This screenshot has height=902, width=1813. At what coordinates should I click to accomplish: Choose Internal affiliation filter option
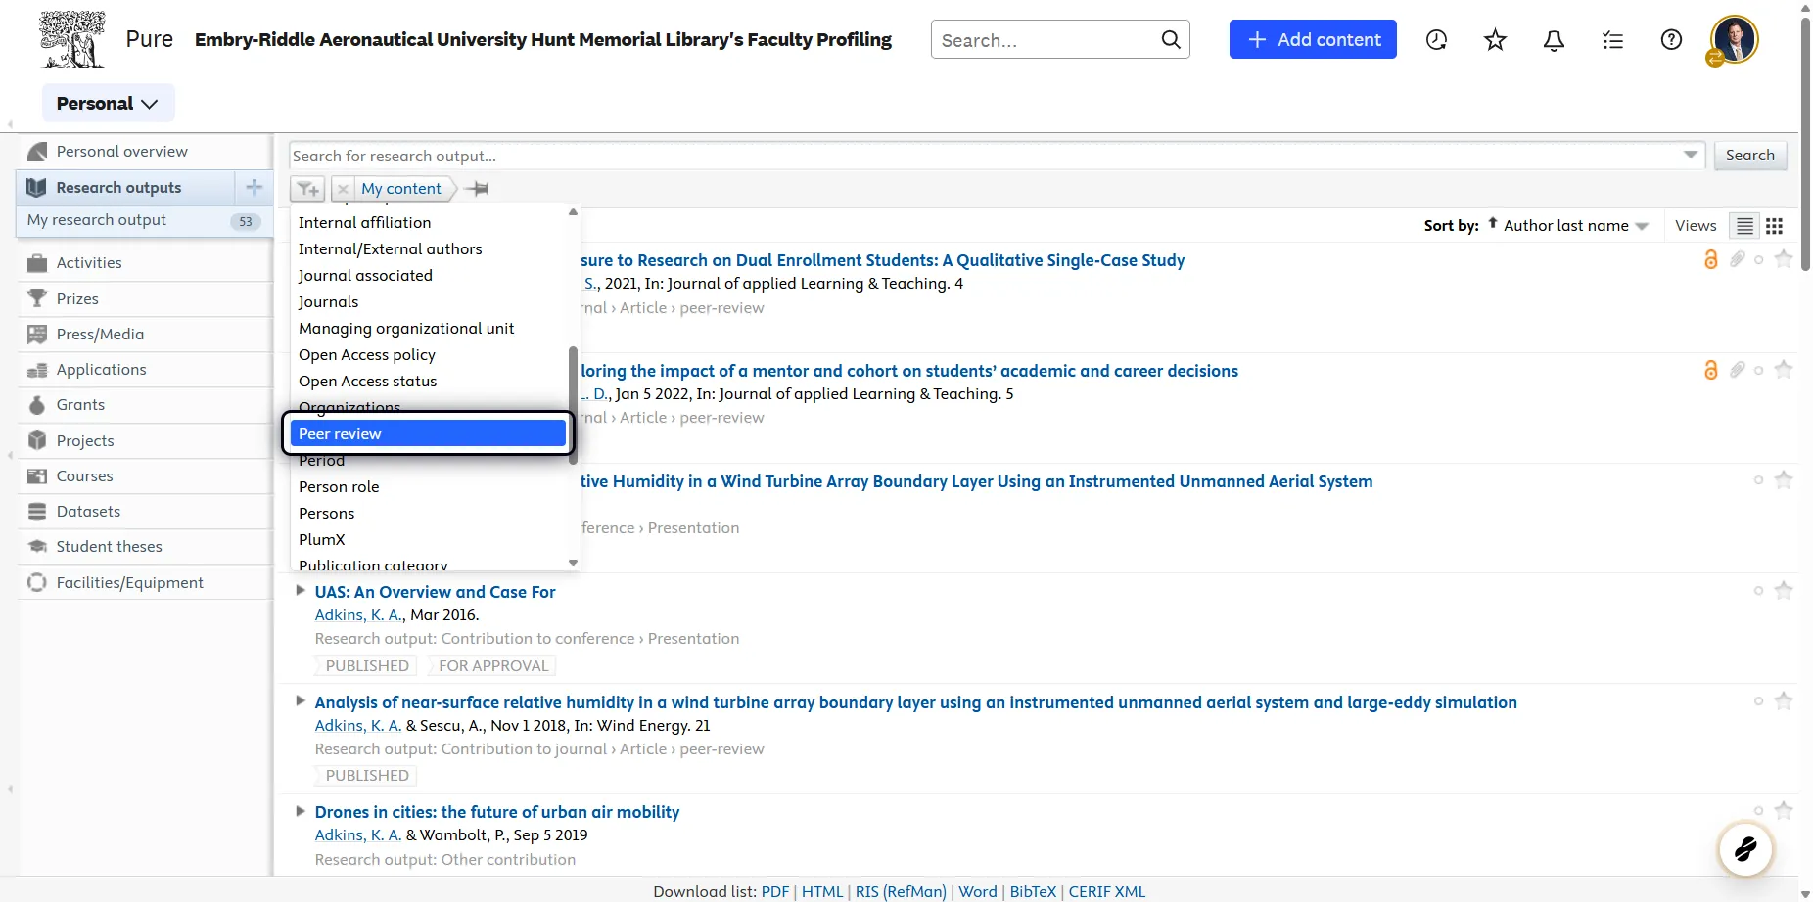428,222
